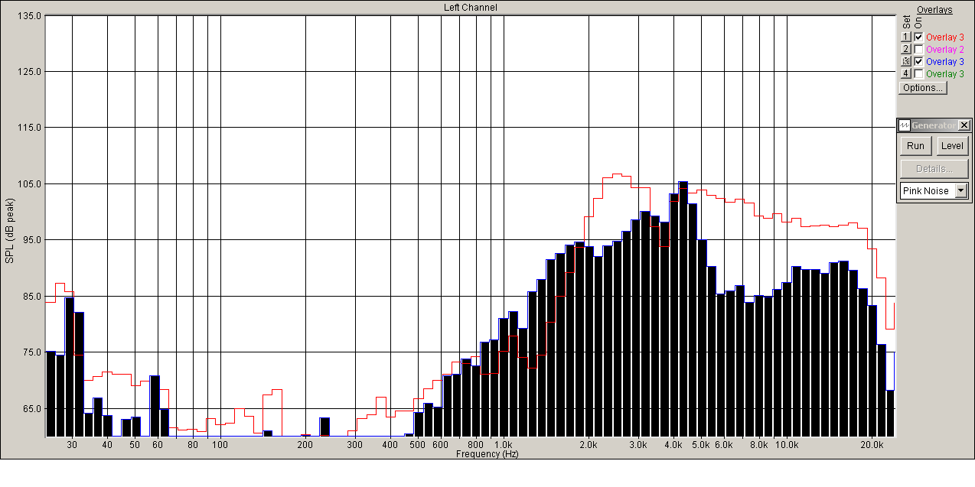Click Set button 2 for overlays

click(906, 49)
